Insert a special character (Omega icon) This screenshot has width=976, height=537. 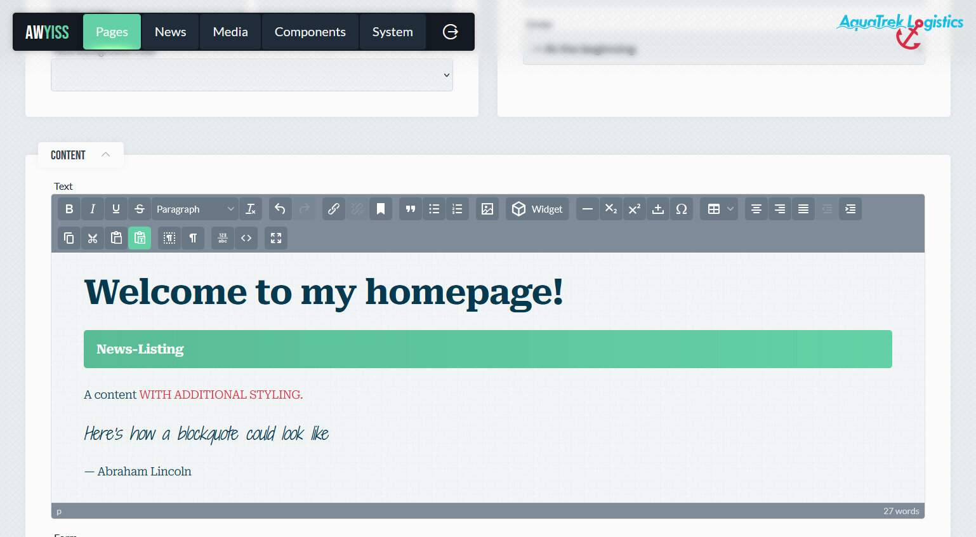(682, 209)
